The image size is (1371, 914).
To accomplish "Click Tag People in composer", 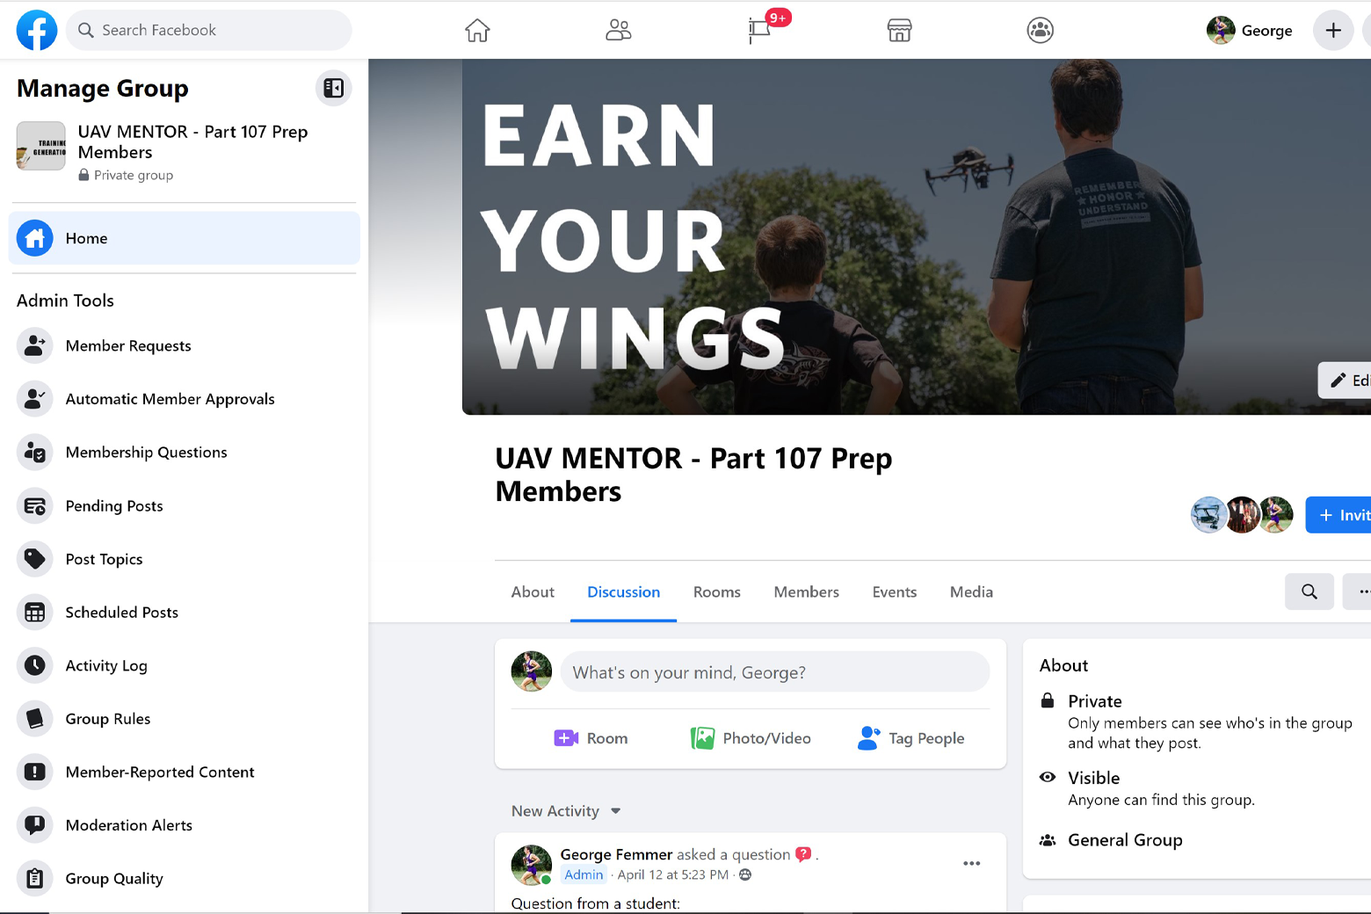I will [910, 738].
